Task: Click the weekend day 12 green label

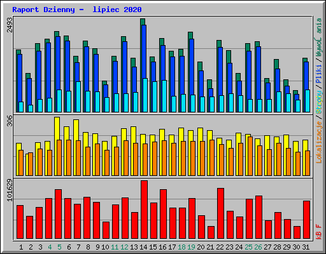Action: click(x=124, y=247)
